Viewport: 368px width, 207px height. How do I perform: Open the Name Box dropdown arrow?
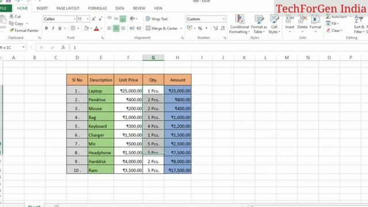pyautogui.click(x=23, y=47)
